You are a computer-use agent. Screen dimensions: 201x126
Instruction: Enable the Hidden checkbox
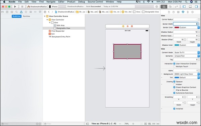coord(174,84)
